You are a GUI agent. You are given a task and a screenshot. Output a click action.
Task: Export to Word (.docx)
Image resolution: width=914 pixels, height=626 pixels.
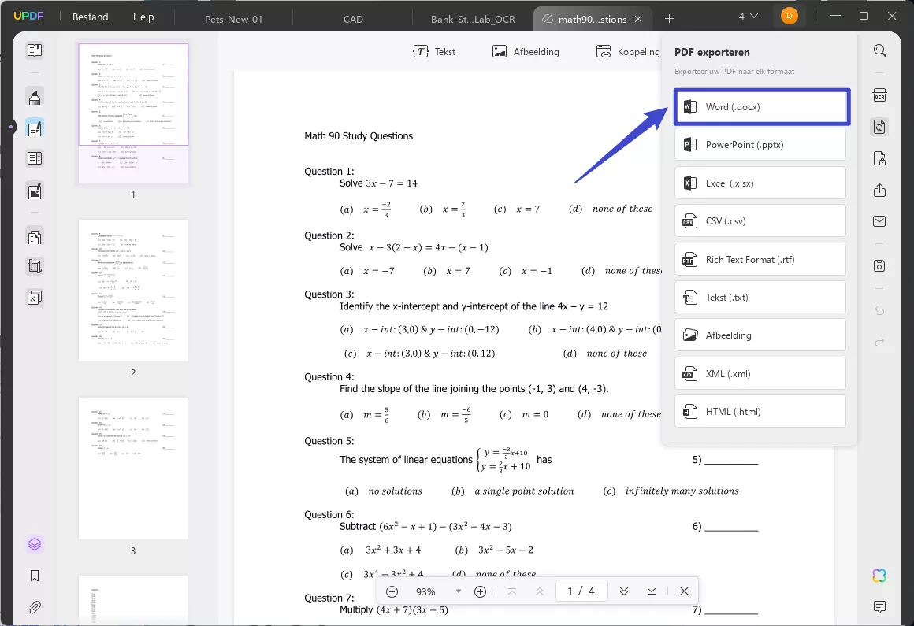[x=761, y=107]
